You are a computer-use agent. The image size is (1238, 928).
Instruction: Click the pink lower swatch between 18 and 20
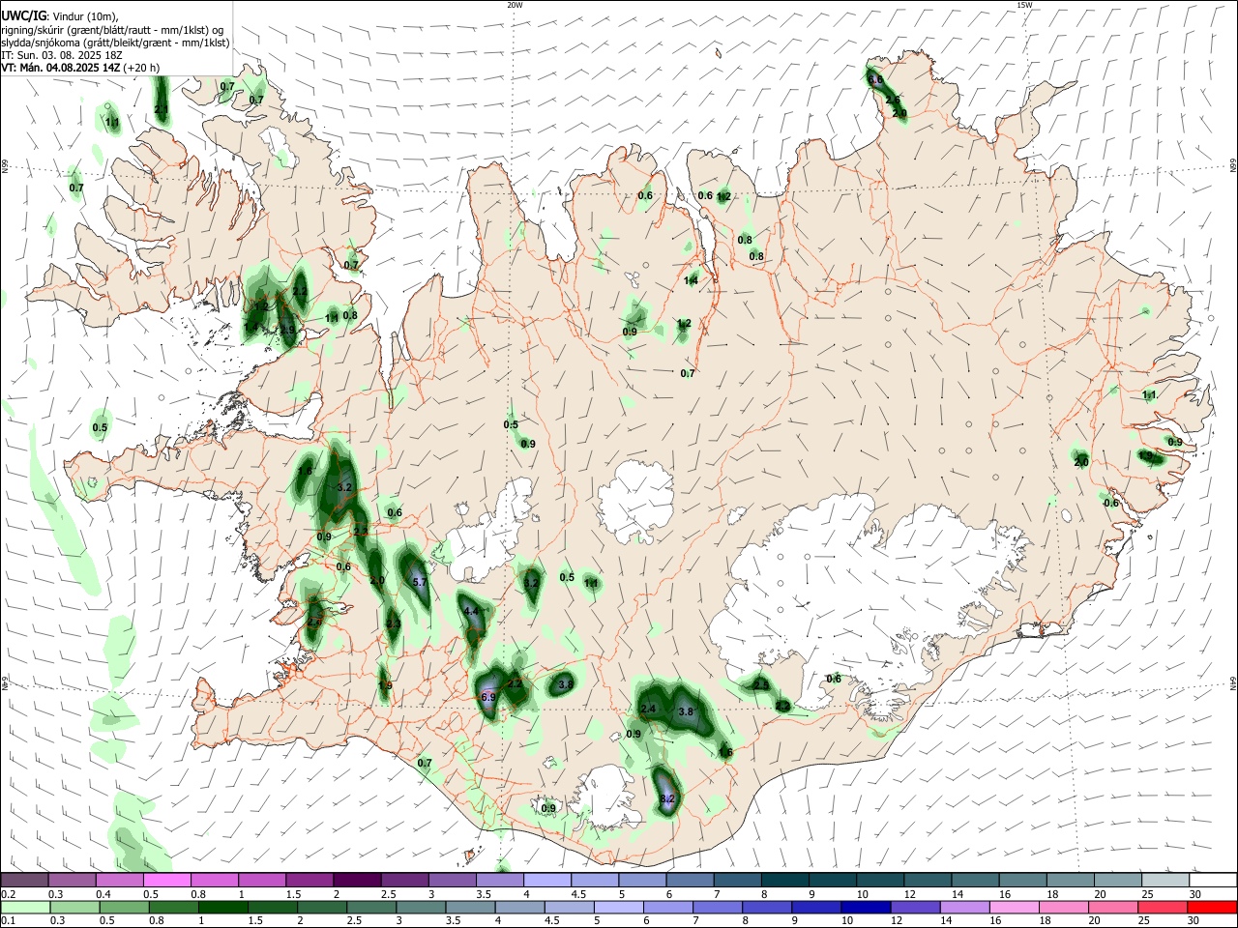click(1064, 908)
